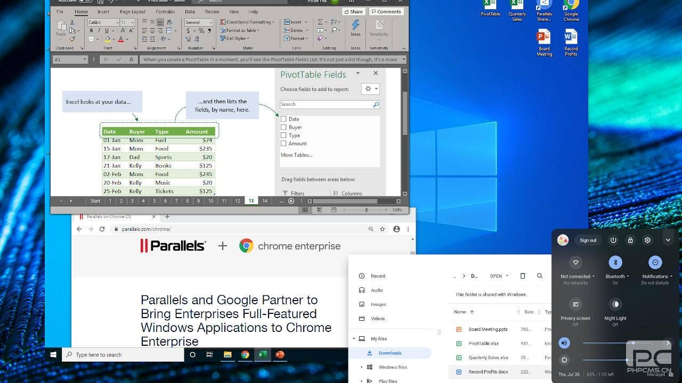Launch Google Chrome from the taskbar
This screenshot has height=383, width=682.
[x=245, y=354]
